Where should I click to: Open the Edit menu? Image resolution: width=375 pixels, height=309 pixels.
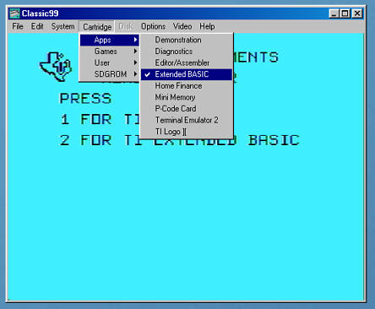[37, 26]
